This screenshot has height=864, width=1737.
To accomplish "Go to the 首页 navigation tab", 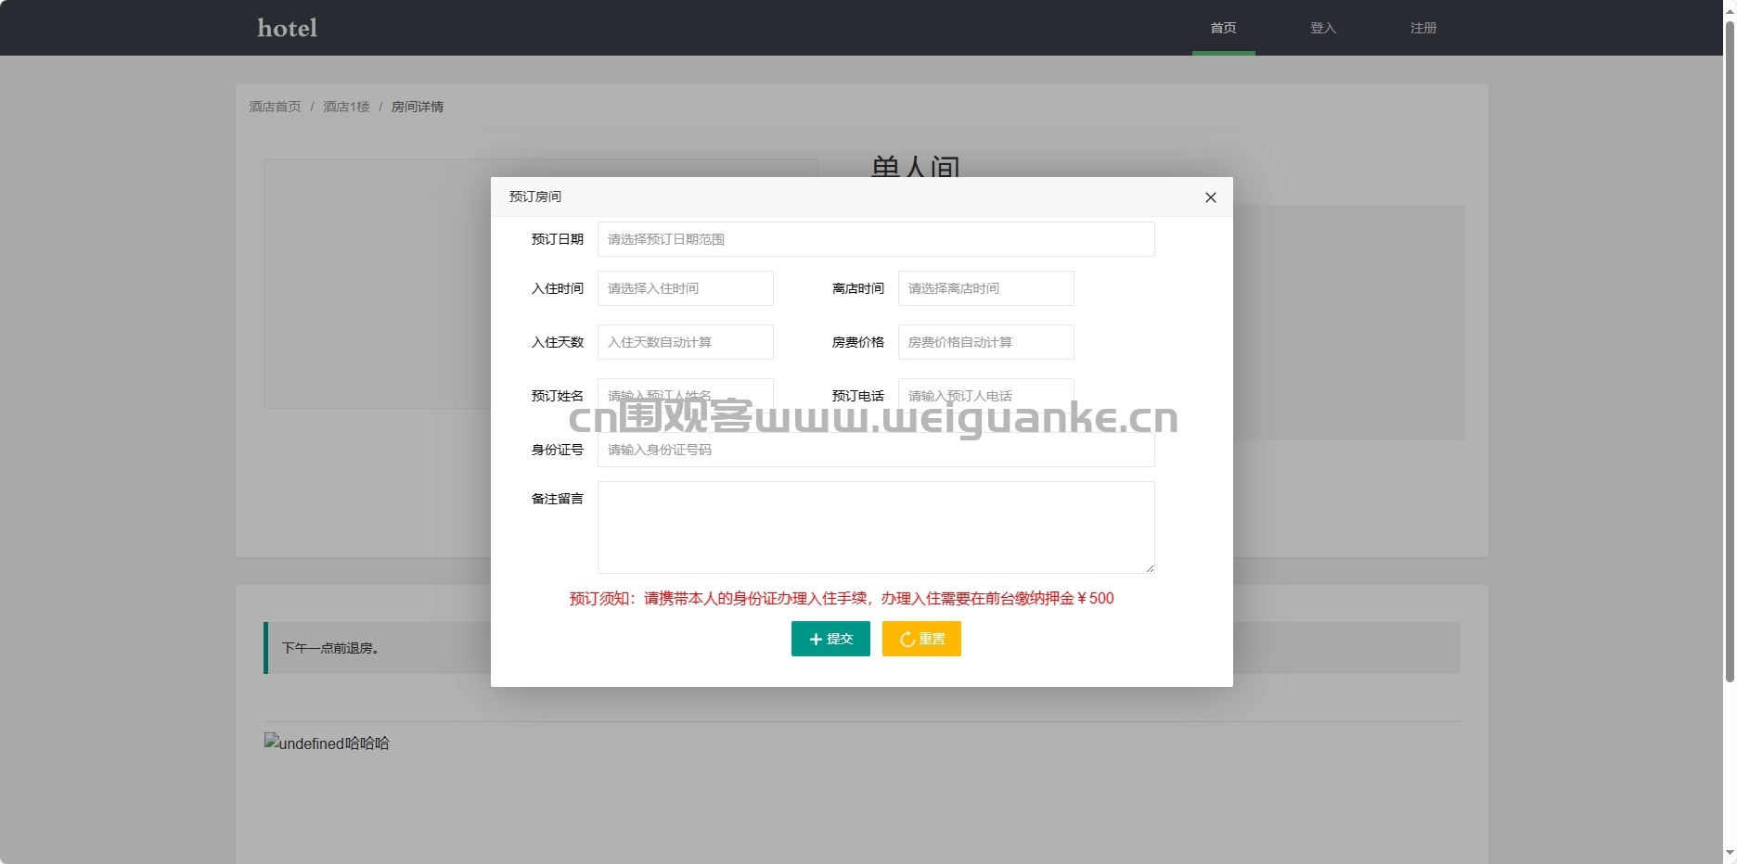I will tap(1223, 28).
